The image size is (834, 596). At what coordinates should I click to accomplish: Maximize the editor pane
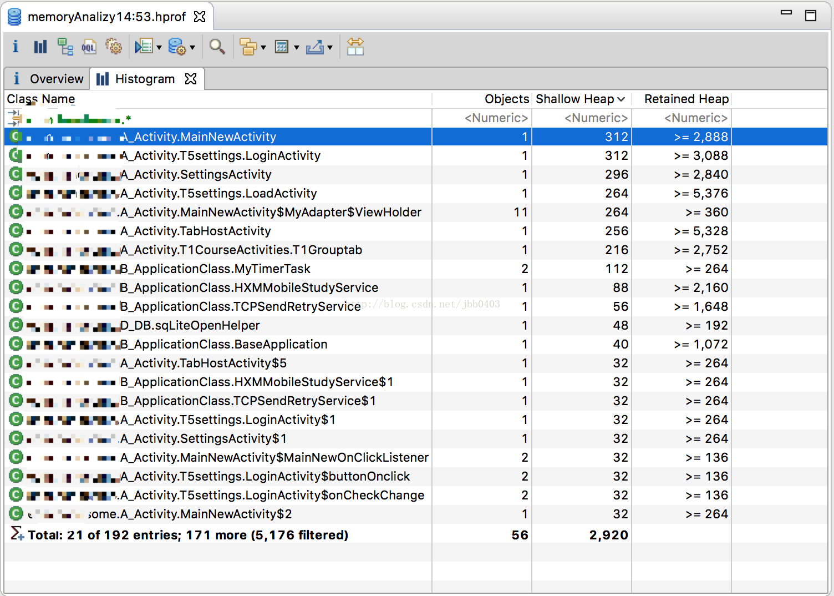(x=811, y=16)
